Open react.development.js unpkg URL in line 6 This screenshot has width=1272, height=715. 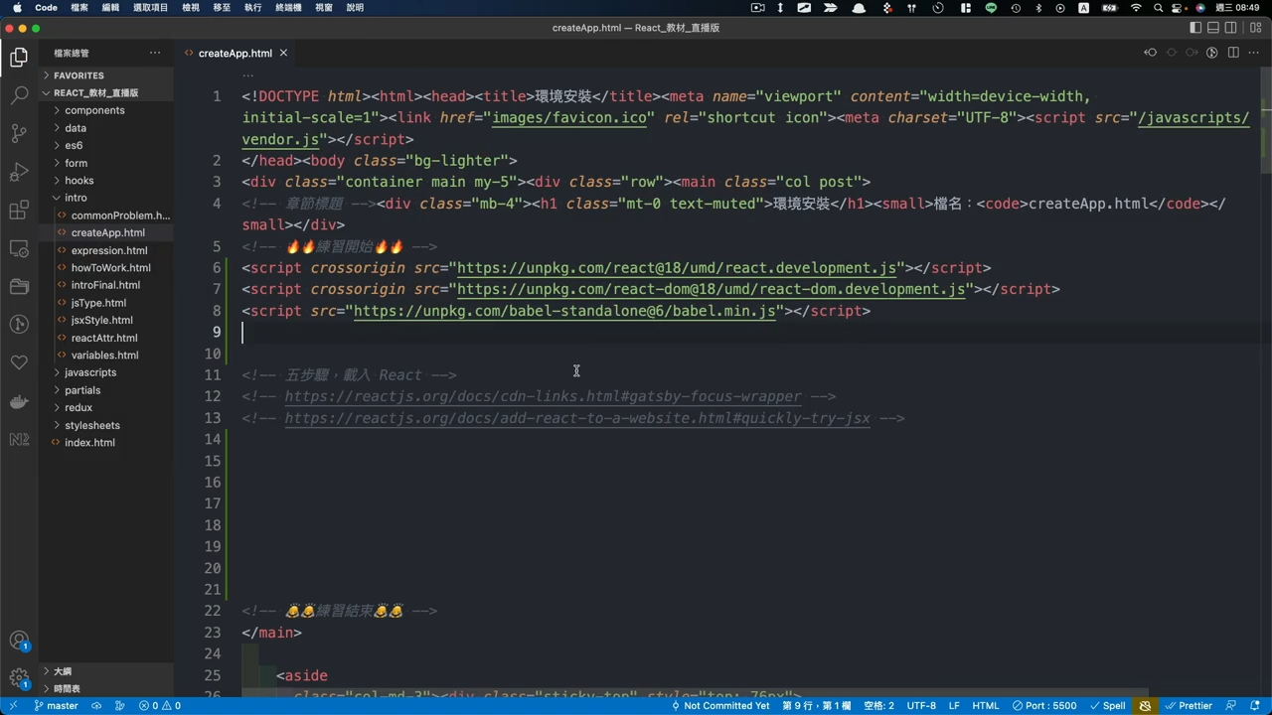click(678, 268)
